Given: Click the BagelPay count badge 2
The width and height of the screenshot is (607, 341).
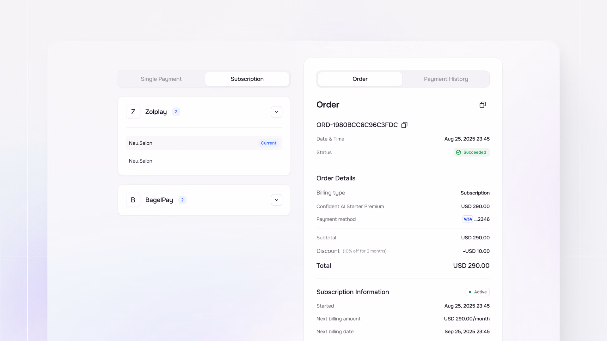Looking at the screenshot, I should coord(182,200).
